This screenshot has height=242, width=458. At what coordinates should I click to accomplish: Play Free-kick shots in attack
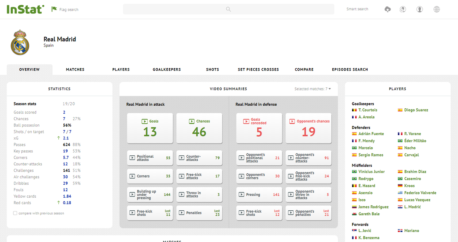(x=150, y=213)
